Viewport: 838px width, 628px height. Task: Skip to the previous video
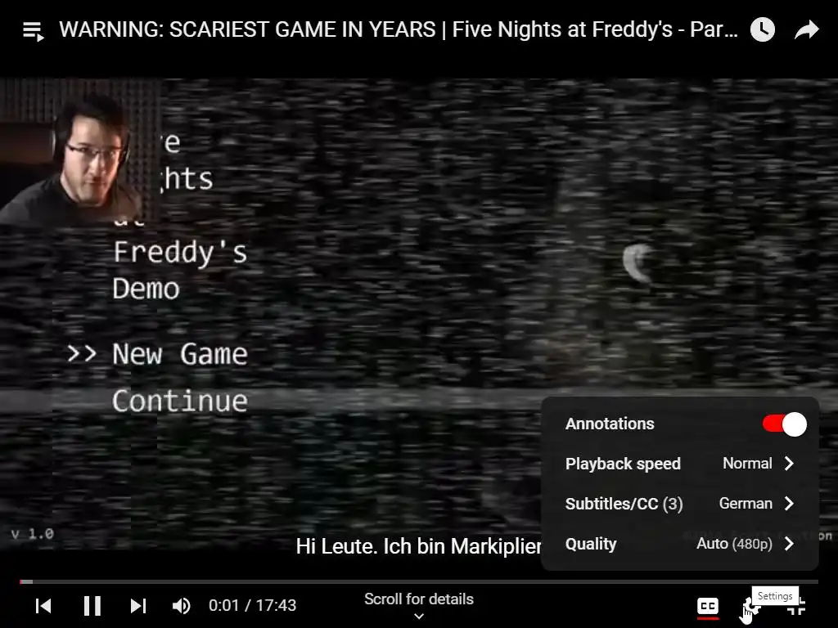43,606
